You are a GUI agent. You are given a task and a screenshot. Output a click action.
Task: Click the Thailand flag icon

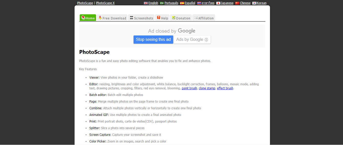tap(199, 3)
